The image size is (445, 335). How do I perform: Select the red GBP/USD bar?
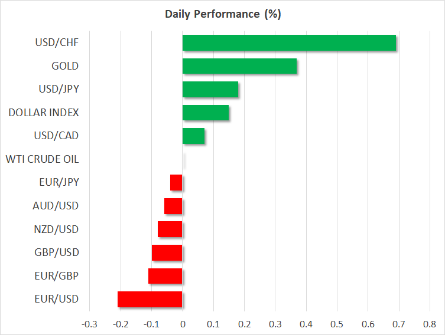click(x=167, y=252)
